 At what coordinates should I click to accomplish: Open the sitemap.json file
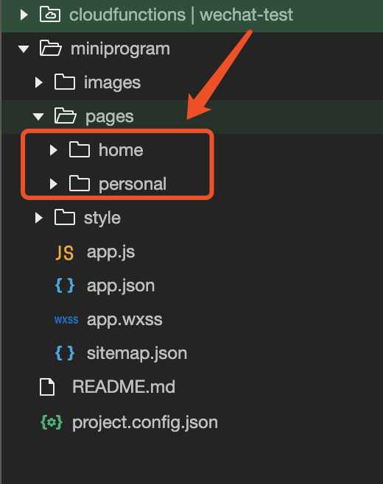(137, 353)
